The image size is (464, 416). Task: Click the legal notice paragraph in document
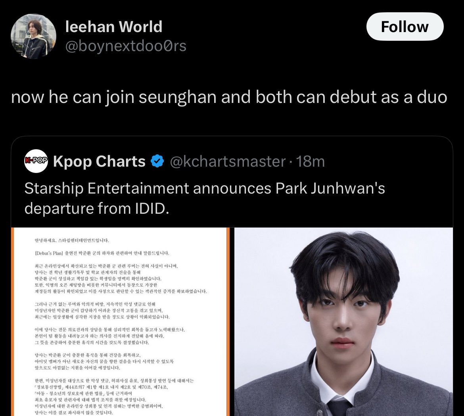point(114,397)
